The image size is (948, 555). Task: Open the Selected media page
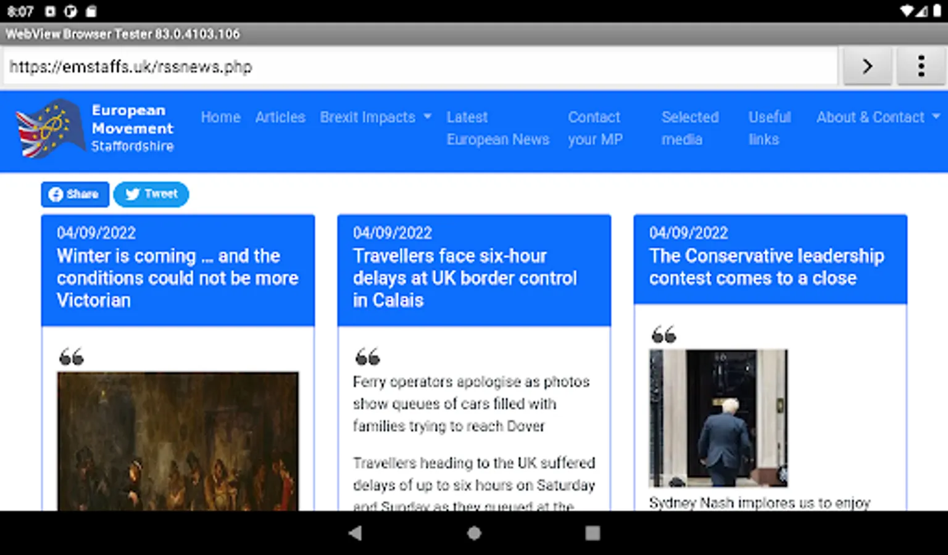point(689,128)
